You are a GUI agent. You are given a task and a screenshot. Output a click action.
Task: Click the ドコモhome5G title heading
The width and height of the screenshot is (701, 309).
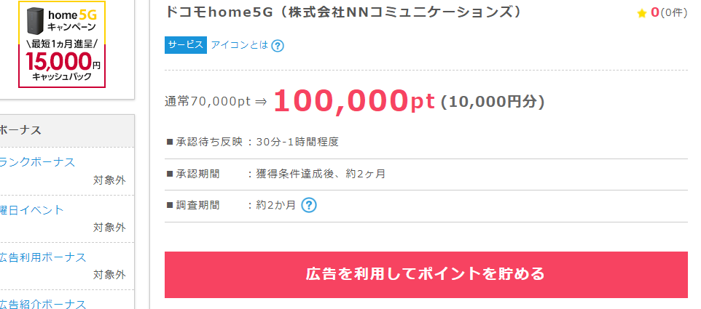pyautogui.click(x=343, y=12)
